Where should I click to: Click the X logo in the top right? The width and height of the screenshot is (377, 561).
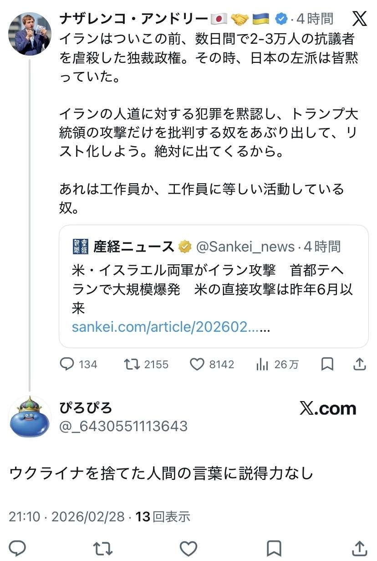(x=360, y=19)
